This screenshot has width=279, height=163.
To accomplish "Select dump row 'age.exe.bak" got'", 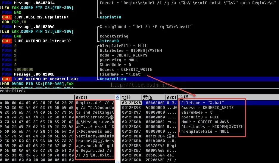I will tap(95, 146).
